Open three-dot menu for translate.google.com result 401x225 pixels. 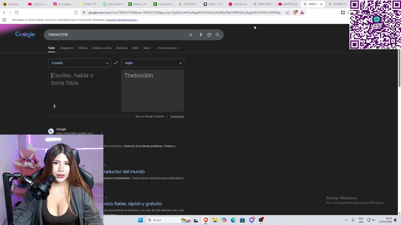102,133
